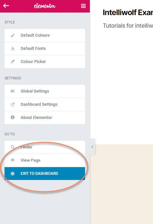Click the gears icon for Global Settings
The width and height of the screenshot is (153, 224).
click(13, 91)
